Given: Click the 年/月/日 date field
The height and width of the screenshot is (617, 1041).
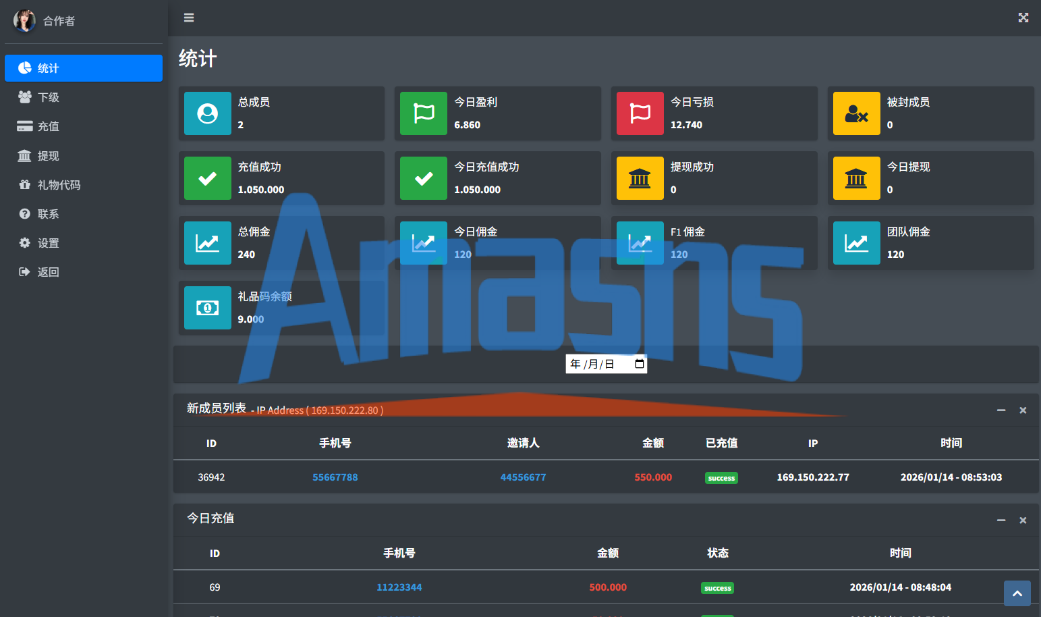Looking at the screenshot, I should pos(607,364).
